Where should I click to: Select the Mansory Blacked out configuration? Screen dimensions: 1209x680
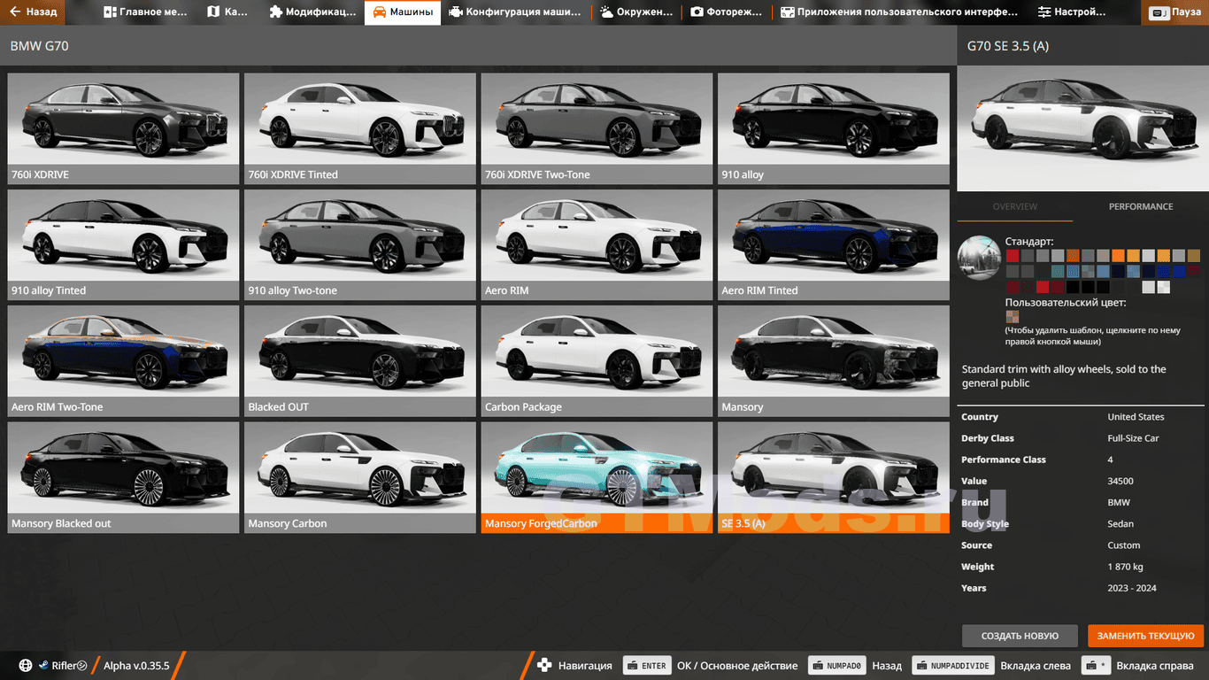pos(123,477)
